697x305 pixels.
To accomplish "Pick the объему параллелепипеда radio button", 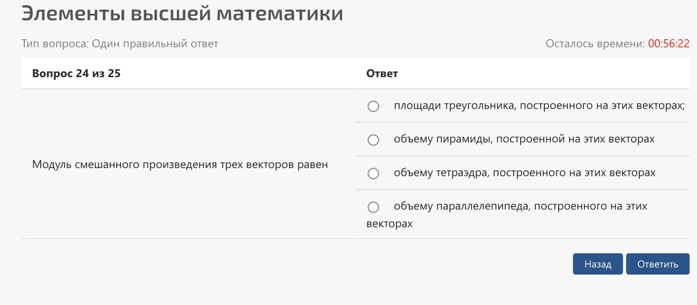I will 373,207.
